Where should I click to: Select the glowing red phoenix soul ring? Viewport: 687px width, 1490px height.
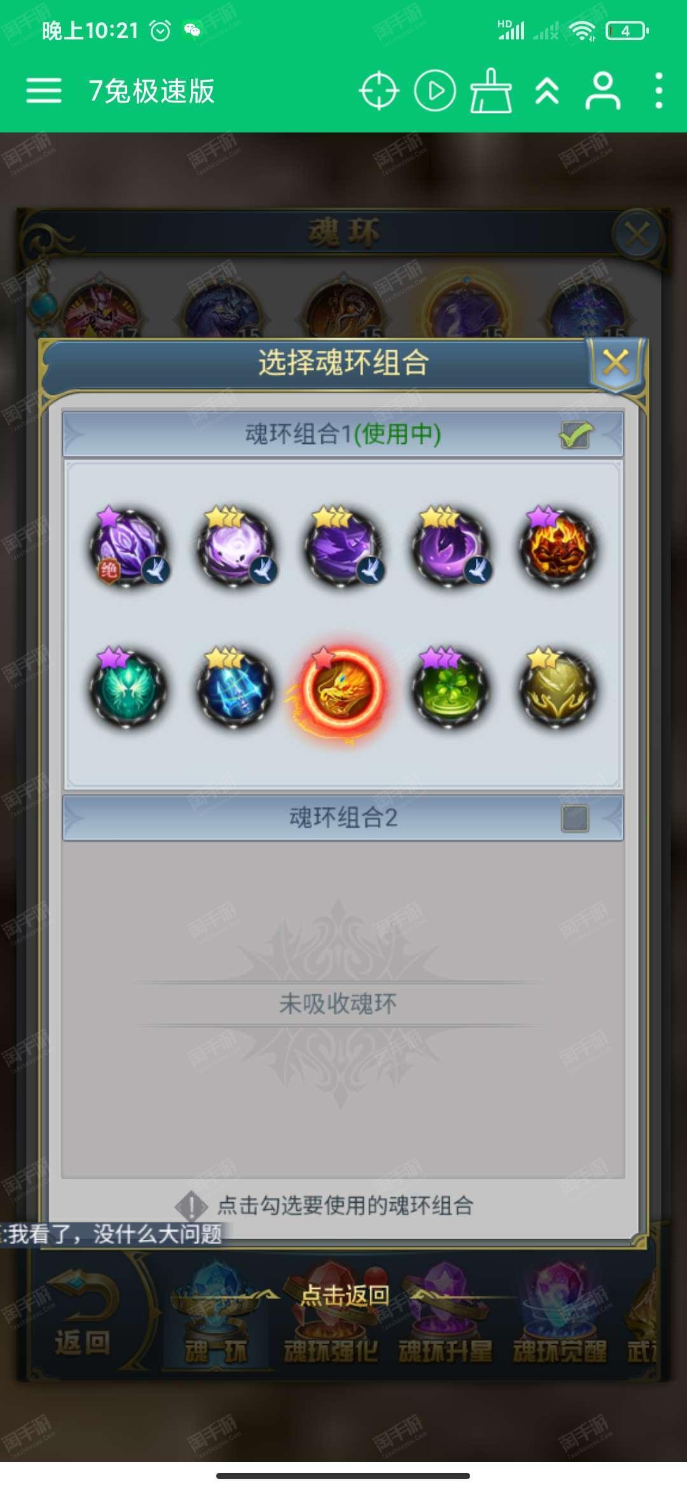(342, 689)
